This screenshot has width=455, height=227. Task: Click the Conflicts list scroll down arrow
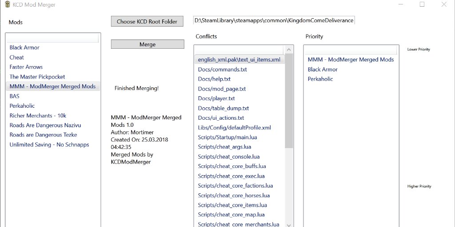tap(289, 225)
